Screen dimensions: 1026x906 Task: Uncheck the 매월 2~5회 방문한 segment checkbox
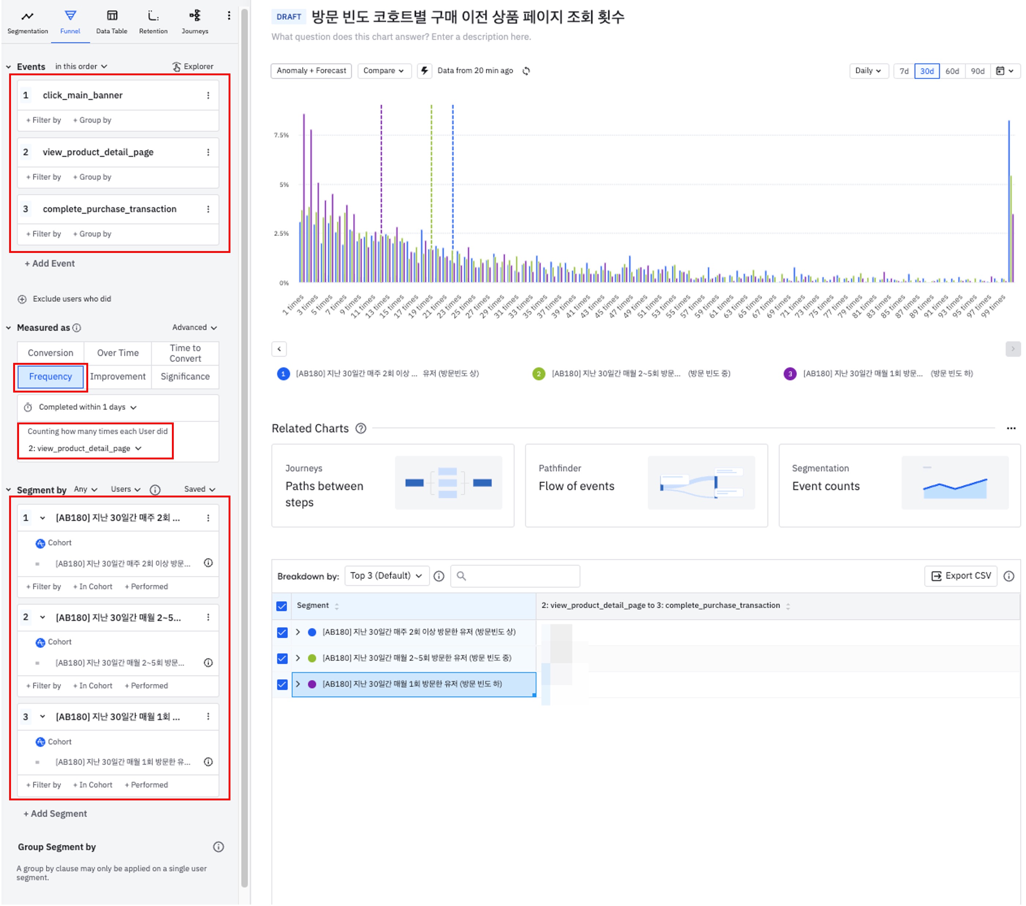pyautogui.click(x=282, y=658)
